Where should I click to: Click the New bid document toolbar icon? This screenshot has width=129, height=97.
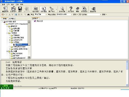coord(5,9)
